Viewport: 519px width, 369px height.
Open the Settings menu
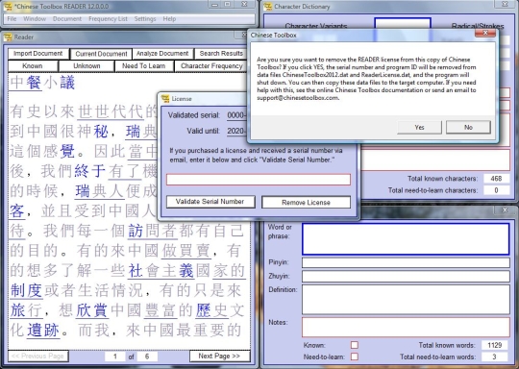[x=145, y=19]
